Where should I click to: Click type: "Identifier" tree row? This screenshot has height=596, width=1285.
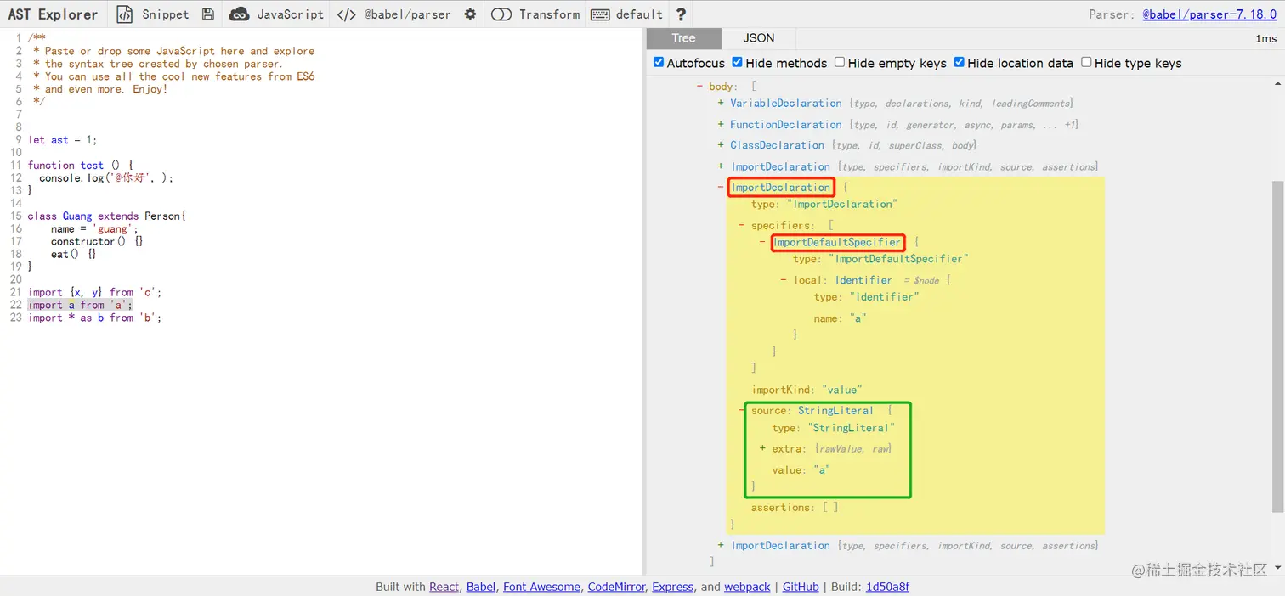[x=866, y=297]
